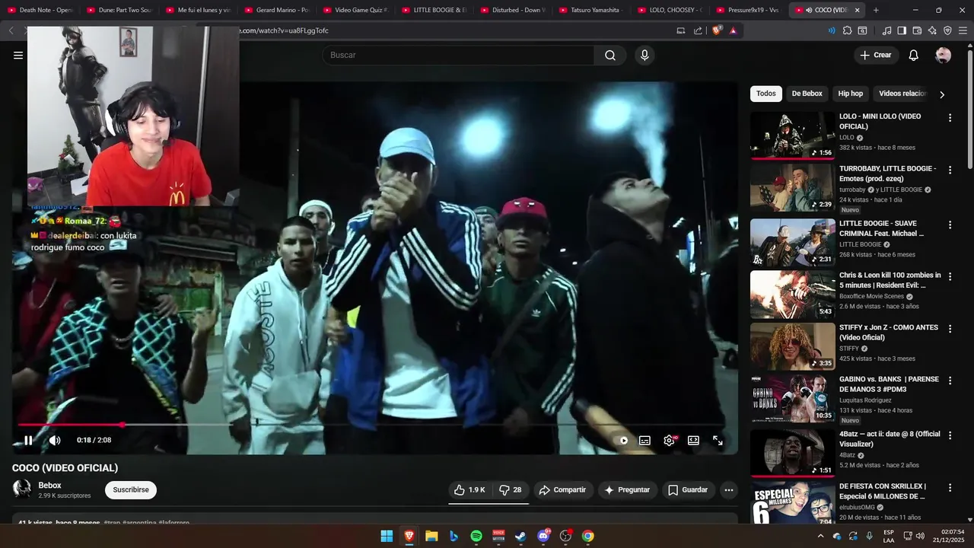Show hidden system tray icons
The width and height of the screenshot is (974, 548).
click(x=820, y=536)
